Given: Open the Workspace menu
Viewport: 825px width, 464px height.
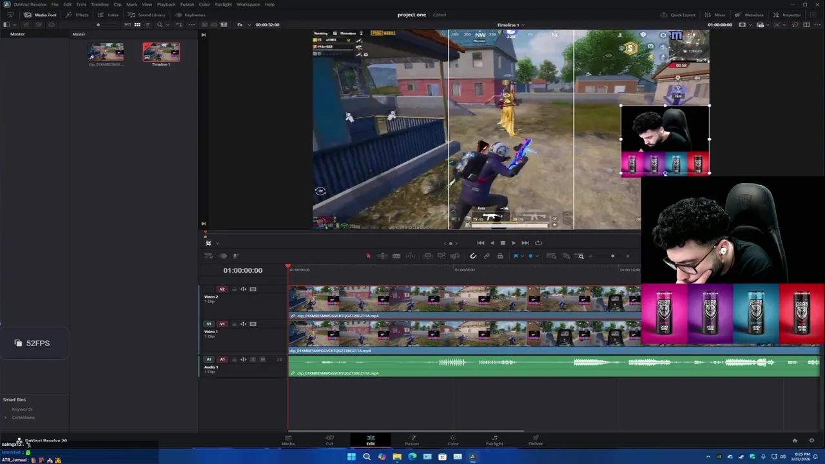Looking at the screenshot, I should 248,5.
